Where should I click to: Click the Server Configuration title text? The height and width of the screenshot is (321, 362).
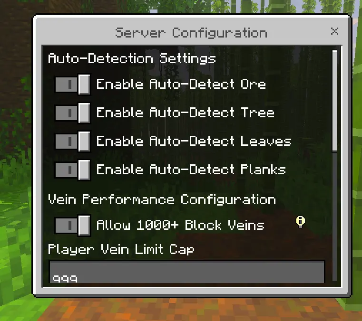(191, 33)
